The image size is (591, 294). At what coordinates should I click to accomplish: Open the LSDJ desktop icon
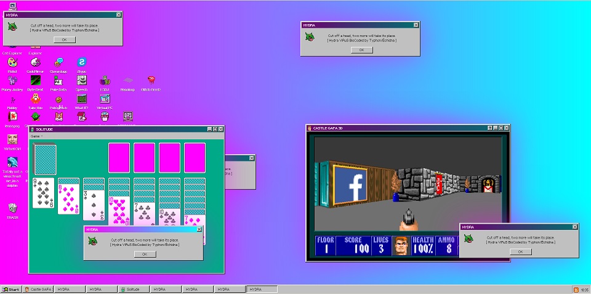(105, 80)
